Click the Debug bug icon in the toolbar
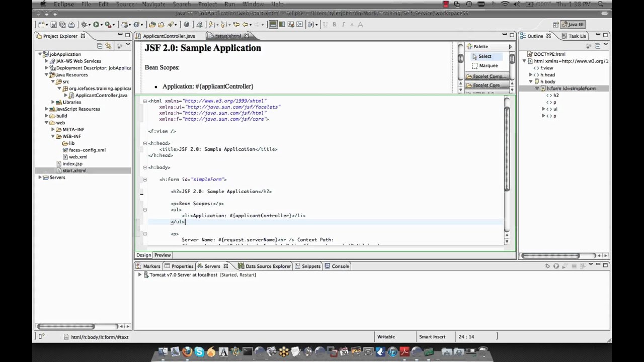Screen dimensions: 644x362 pyautogui.click(x=84, y=24)
